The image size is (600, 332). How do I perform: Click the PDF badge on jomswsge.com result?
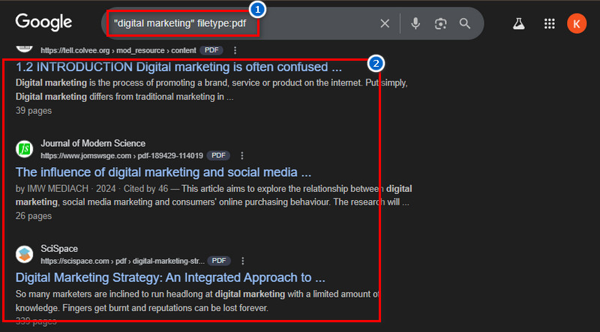[218, 156]
